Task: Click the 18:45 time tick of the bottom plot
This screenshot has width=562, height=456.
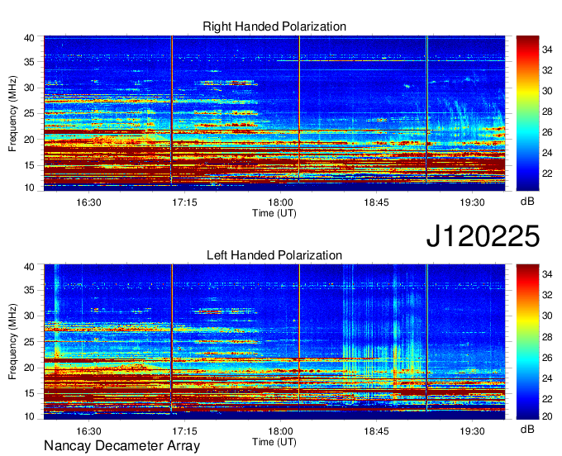Action: 376,431
